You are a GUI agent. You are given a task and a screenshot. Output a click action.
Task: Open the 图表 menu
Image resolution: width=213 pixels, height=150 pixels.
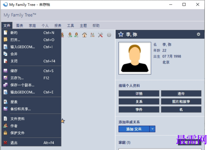point(19,26)
